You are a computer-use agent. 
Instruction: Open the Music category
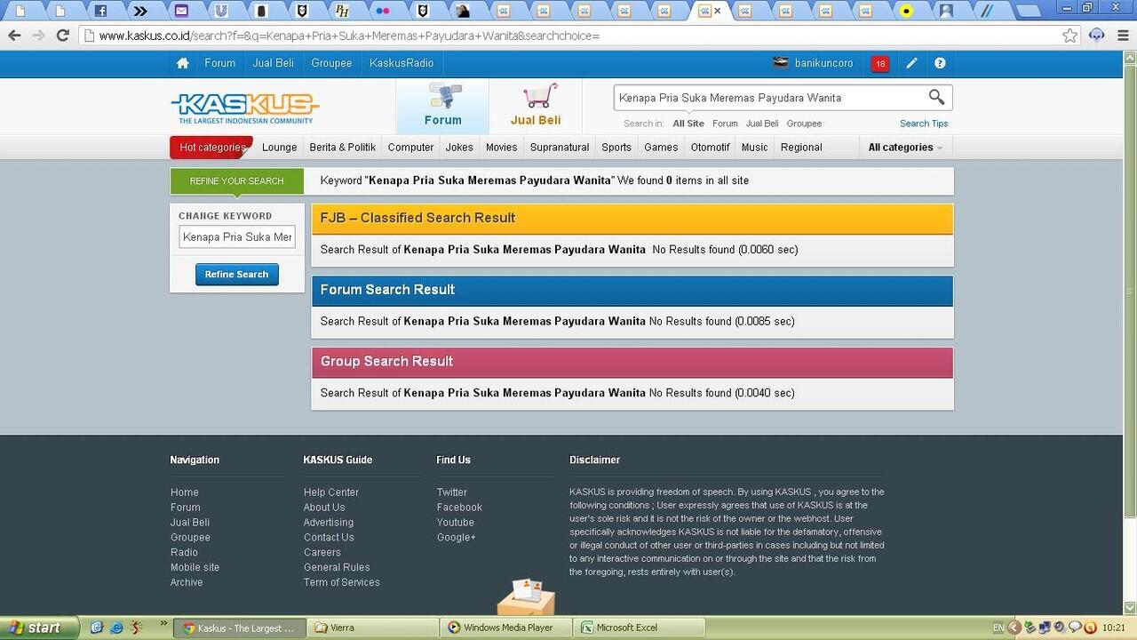[754, 148]
